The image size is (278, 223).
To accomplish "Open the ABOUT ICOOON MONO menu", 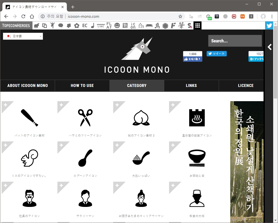I will tap(27, 86).
